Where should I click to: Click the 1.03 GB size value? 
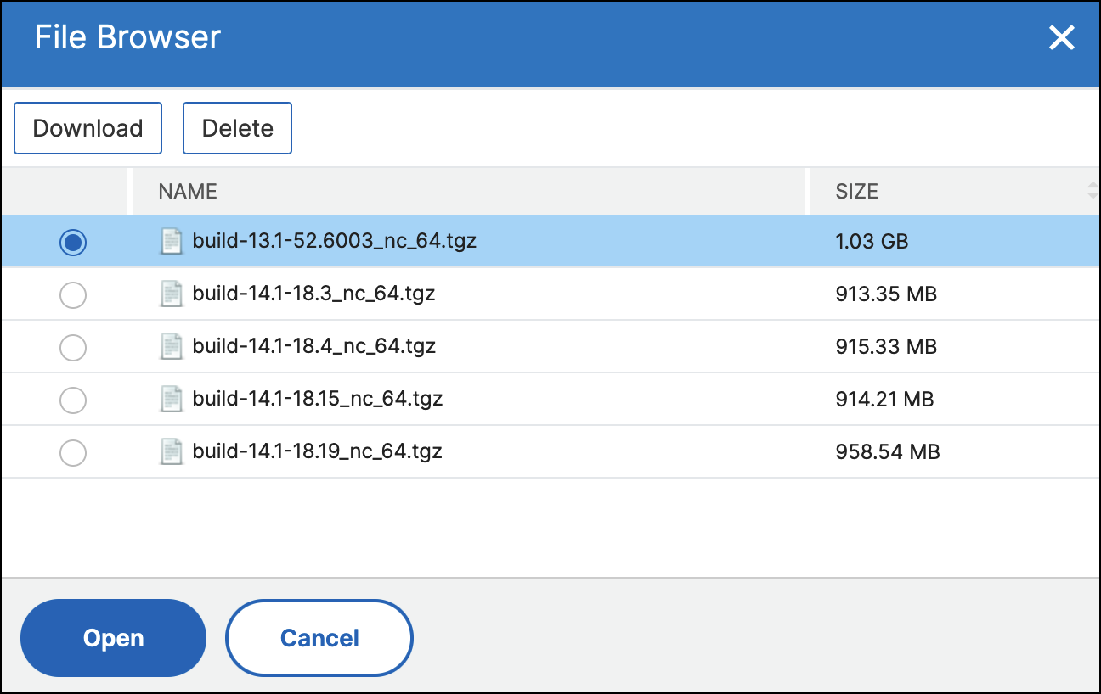tap(872, 242)
